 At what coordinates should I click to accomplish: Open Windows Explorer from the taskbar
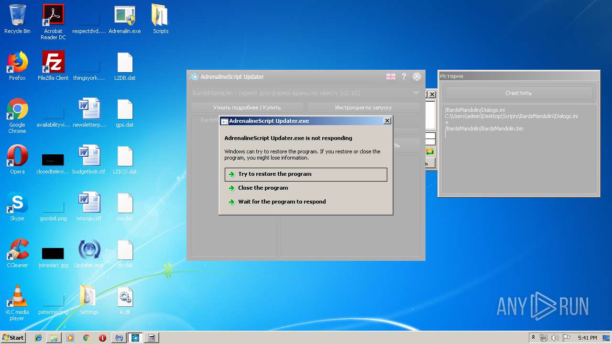tap(54, 338)
